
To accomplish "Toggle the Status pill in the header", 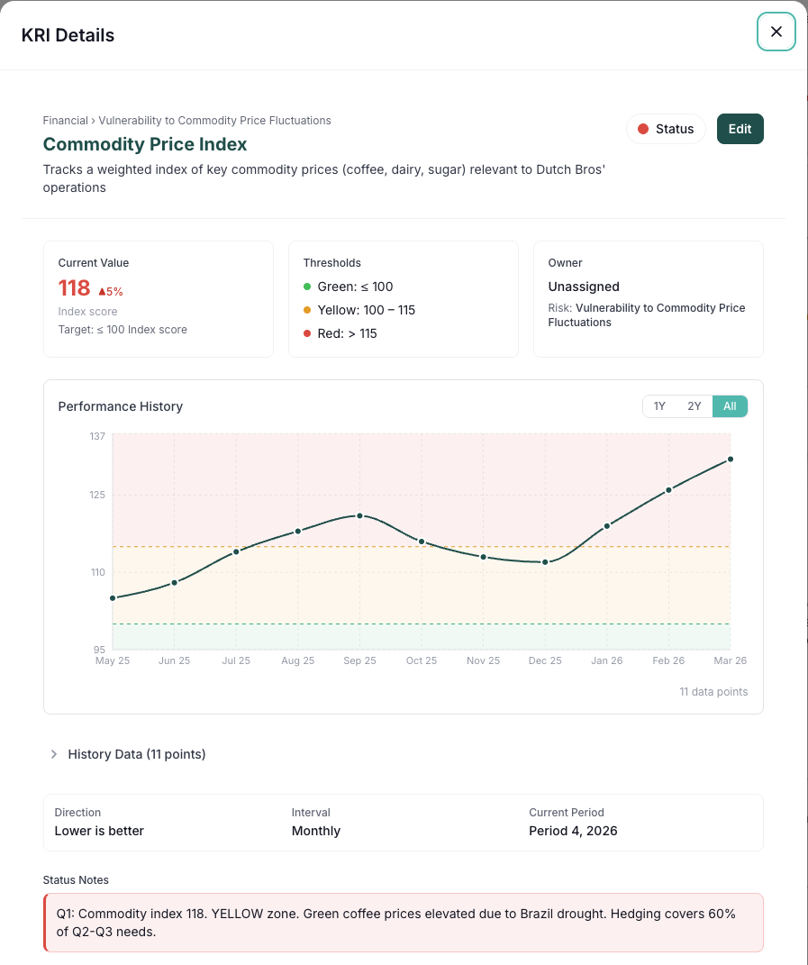I will [x=666, y=129].
